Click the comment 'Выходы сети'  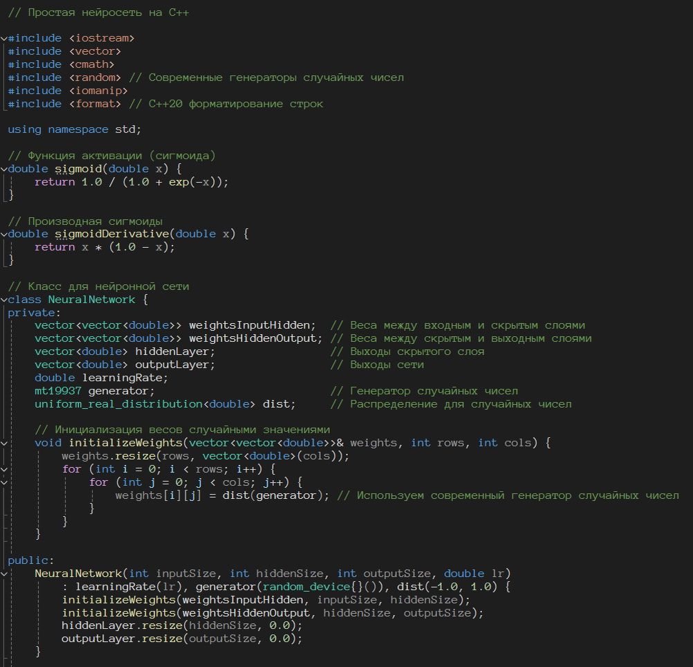(x=387, y=365)
